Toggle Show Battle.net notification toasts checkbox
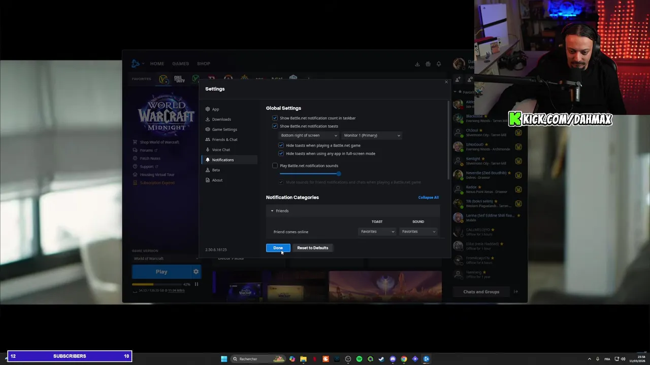Screen dimensions: 650x365 275,126
